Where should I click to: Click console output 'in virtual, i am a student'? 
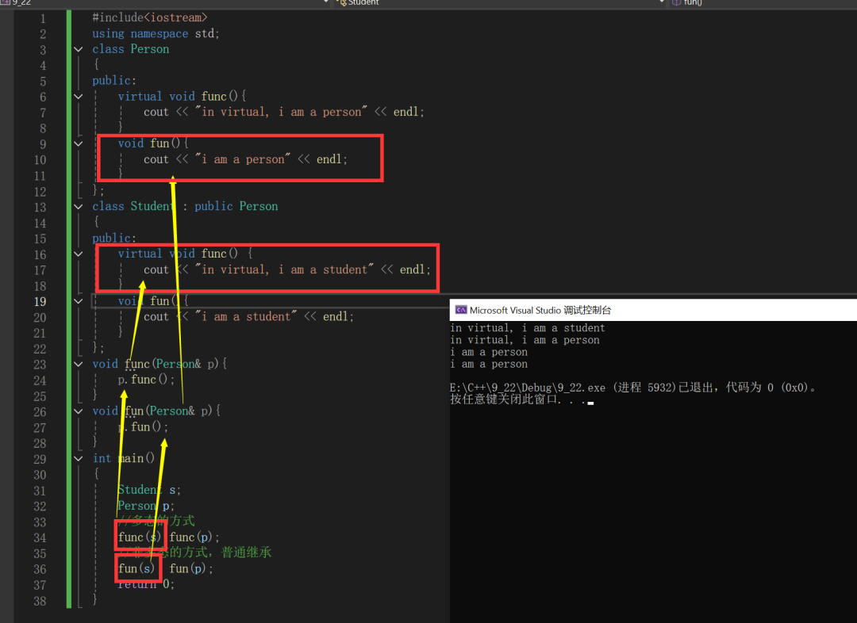[x=528, y=328]
